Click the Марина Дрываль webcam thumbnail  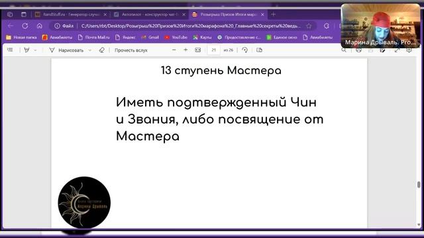pyautogui.click(x=380, y=26)
